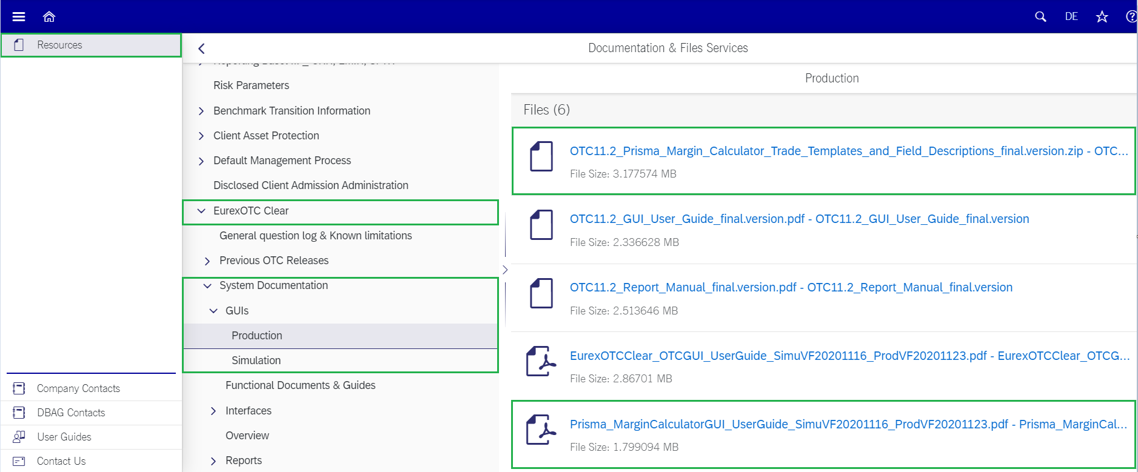Click the favorites star icon
This screenshot has height=472, width=1138.
pos(1102,16)
